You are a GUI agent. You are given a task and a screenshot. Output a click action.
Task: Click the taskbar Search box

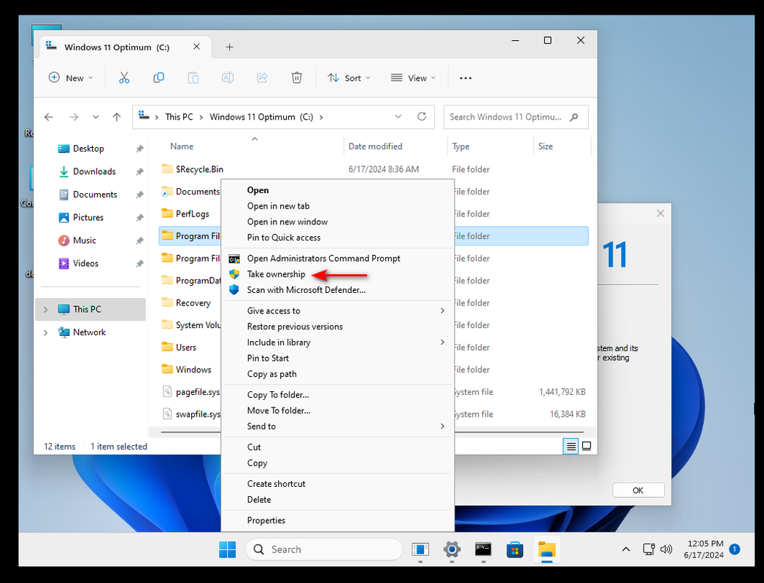[x=324, y=549]
